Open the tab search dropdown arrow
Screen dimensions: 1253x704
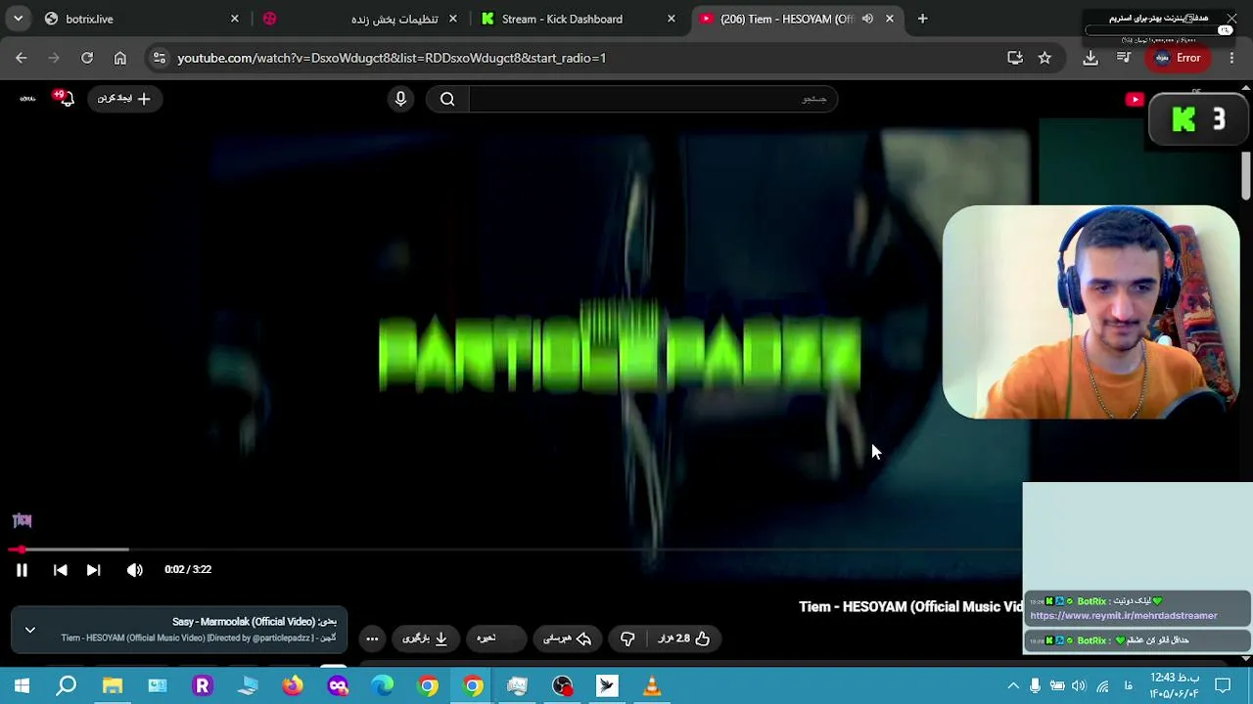tap(18, 19)
